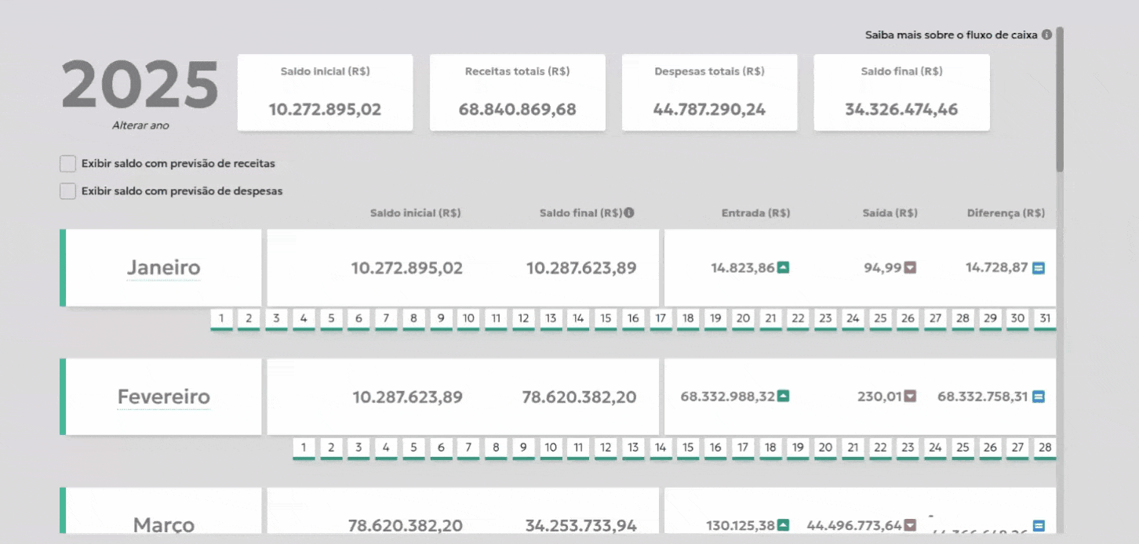Click the blue equals icon in Janeiro's Diferença

(x=1039, y=268)
